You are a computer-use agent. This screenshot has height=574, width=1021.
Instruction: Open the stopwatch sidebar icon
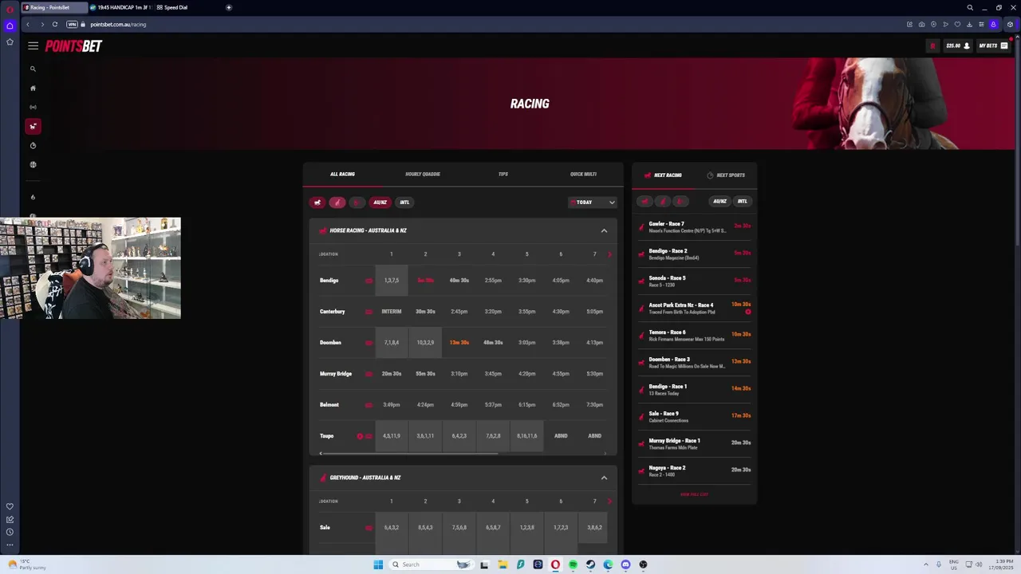point(33,146)
